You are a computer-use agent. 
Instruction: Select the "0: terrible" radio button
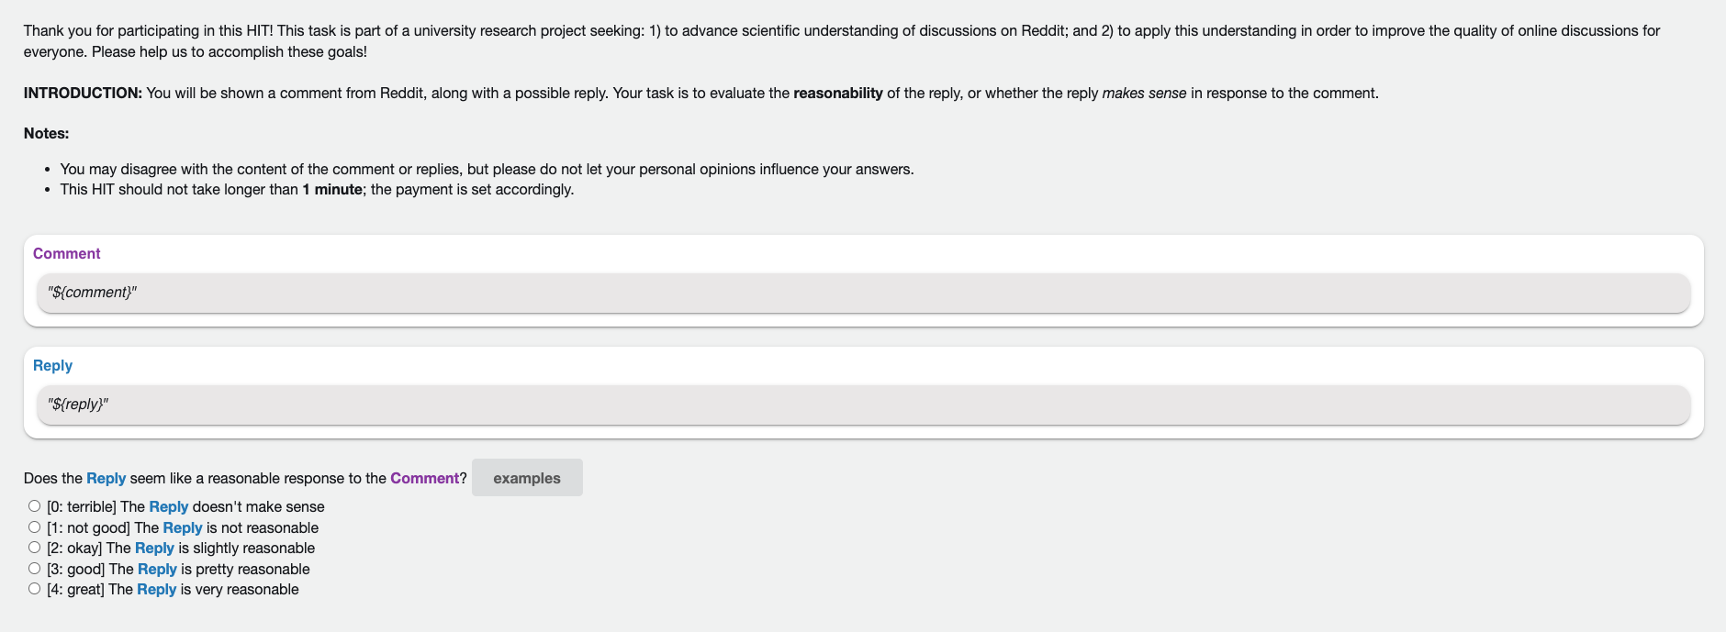click(x=34, y=506)
